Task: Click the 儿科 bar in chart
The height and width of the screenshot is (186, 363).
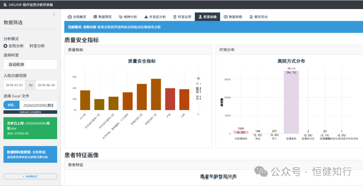Action: pyautogui.click(x=184, y=100)
